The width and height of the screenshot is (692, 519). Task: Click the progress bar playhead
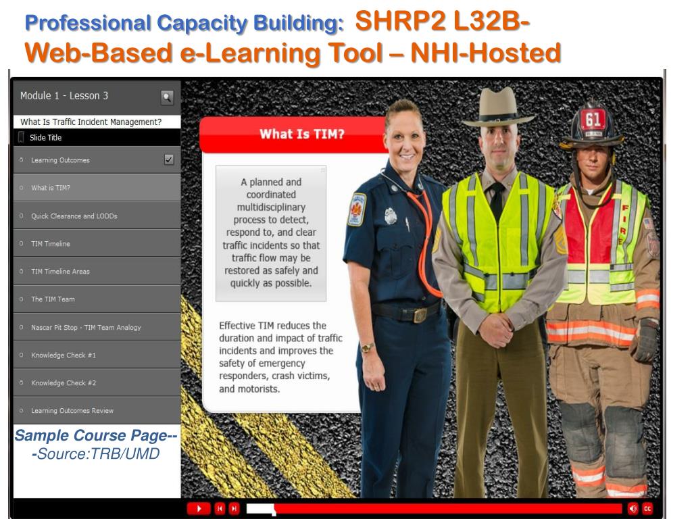(x=274, y=510)
